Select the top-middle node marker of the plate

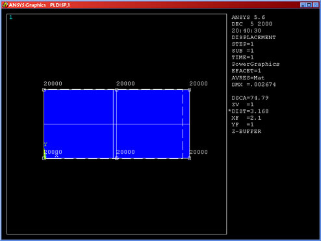point(116,90)
